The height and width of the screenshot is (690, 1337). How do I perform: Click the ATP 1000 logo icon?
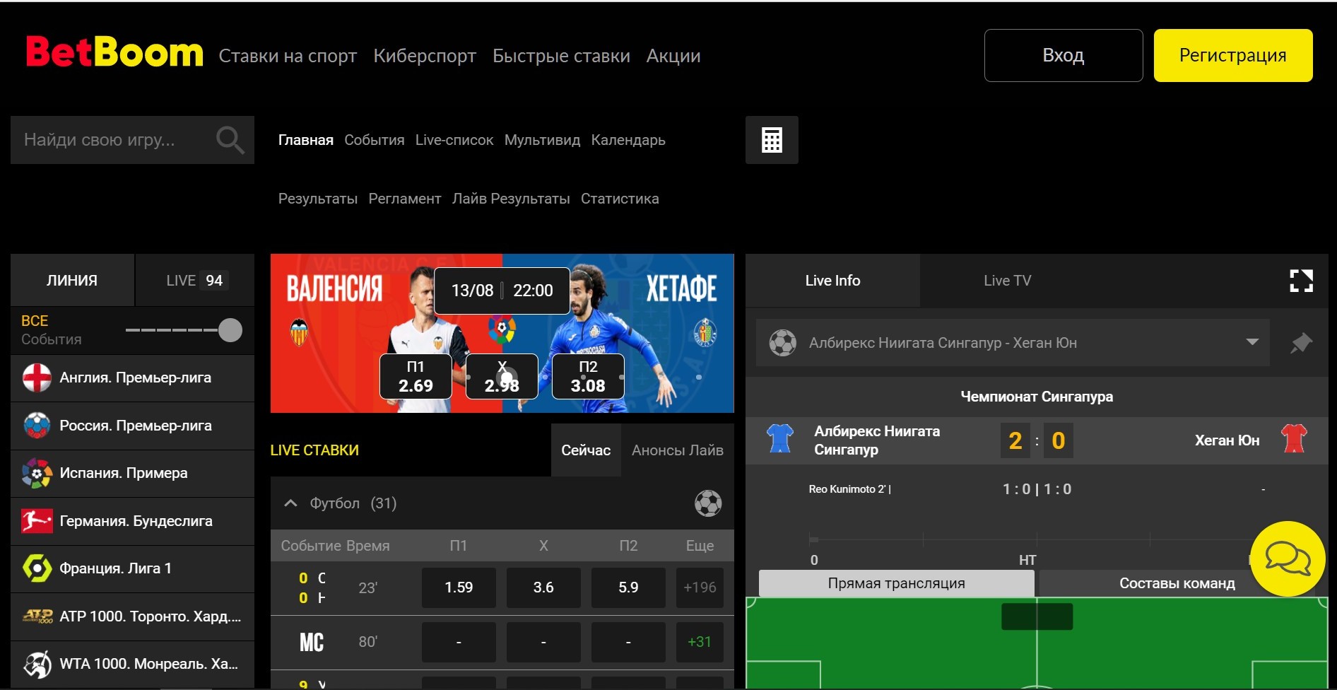click(37, 616)
